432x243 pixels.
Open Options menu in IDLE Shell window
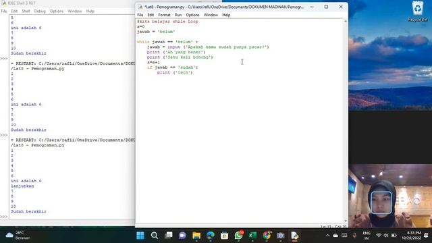click(x=57, y=11)
